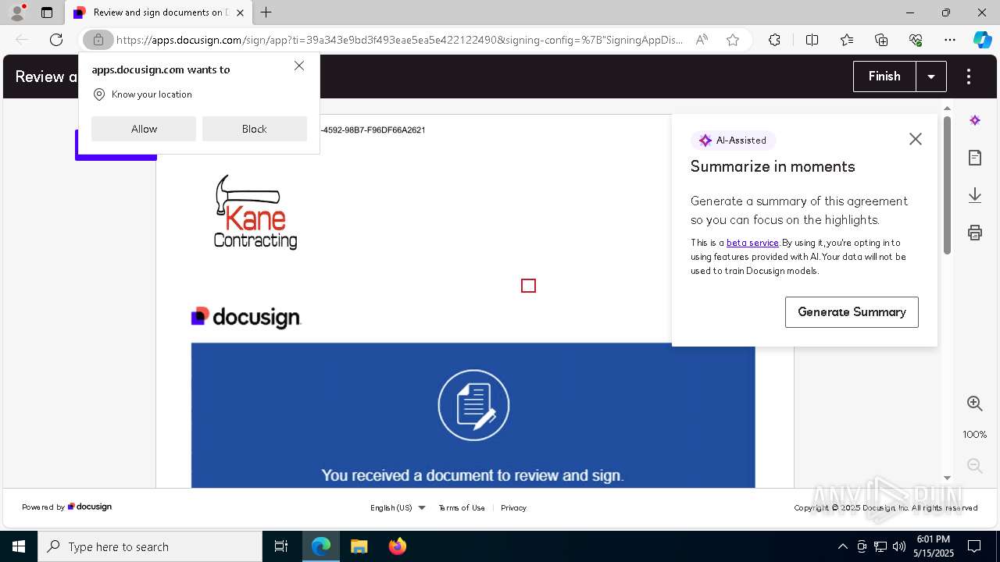Select the Review and sign documents tab
Screen dimensions: 1000x562
[x=159, y=12]
